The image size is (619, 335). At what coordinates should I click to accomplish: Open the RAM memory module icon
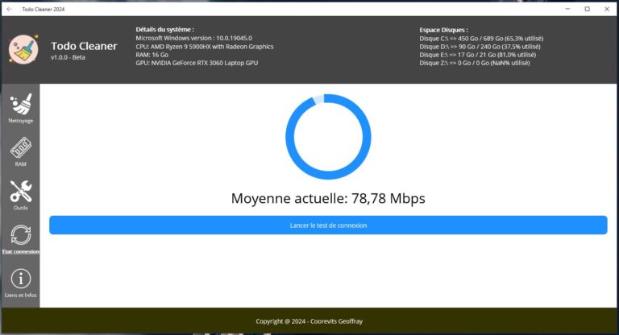[x=20, y=147]
